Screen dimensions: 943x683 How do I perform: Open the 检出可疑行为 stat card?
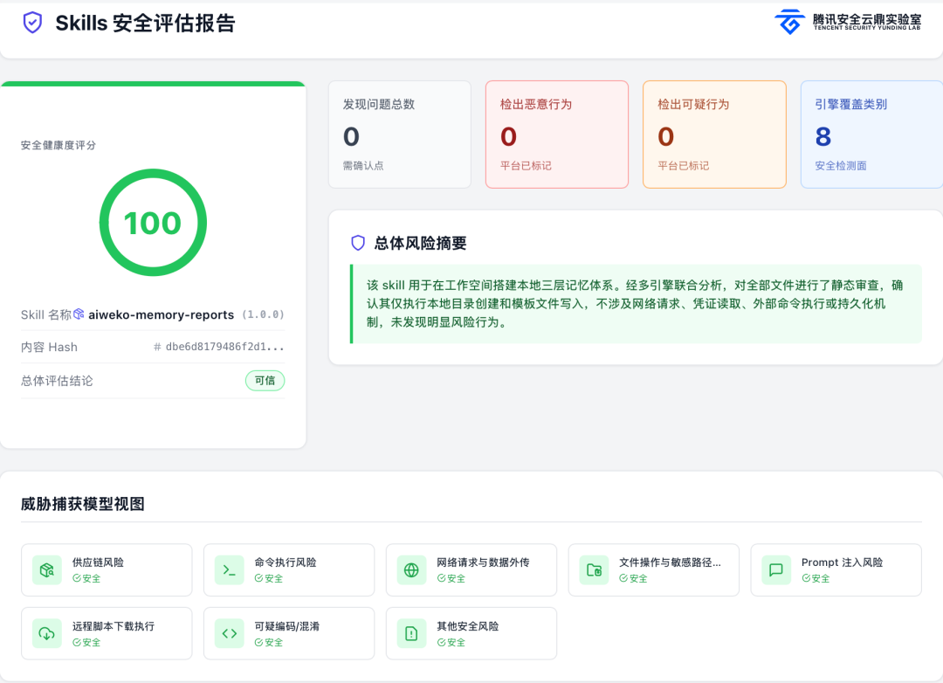coord(714,135)
